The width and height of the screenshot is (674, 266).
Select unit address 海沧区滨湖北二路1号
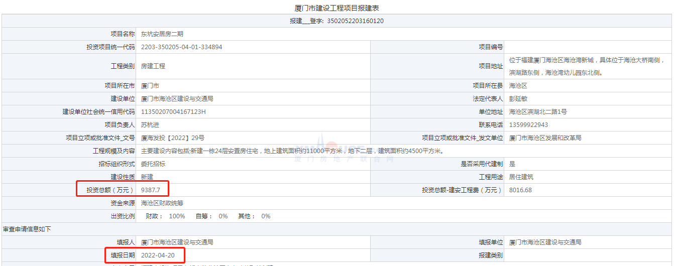538,112
